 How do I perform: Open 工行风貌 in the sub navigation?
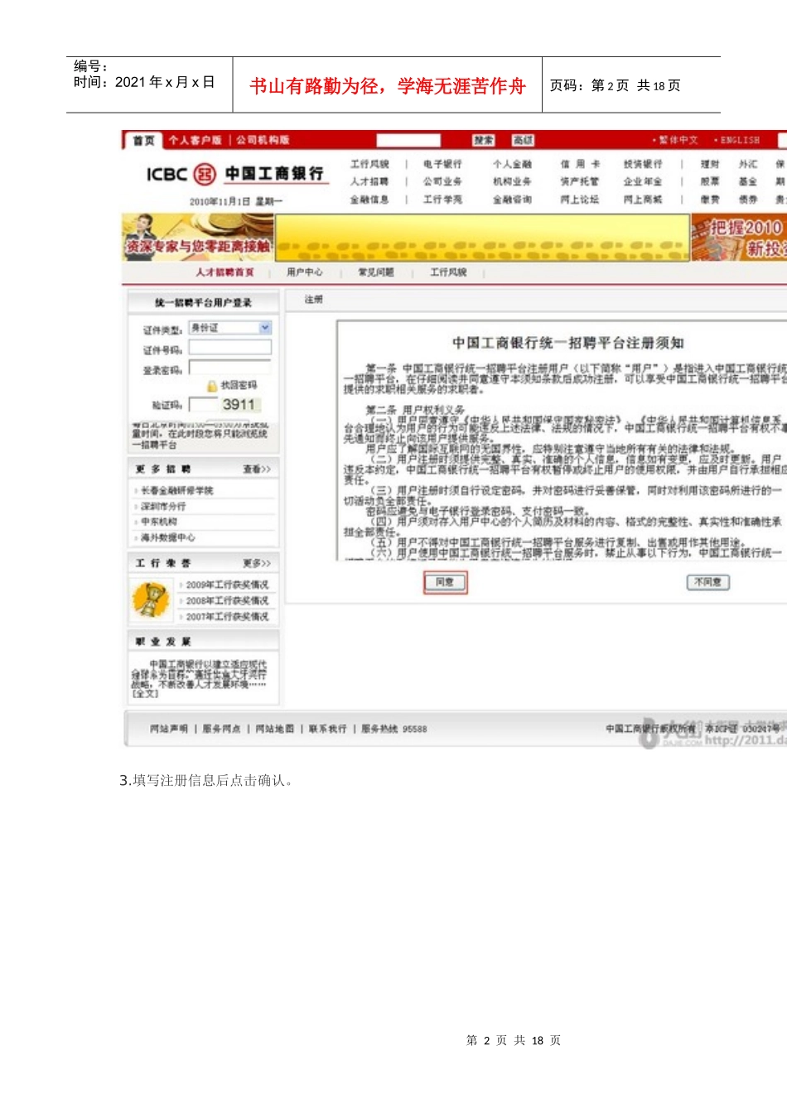(x=448, y=272)
